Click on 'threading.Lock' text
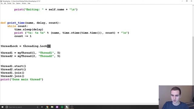The height and width of the screenshot is (109, 194). [x=35, y=46]
